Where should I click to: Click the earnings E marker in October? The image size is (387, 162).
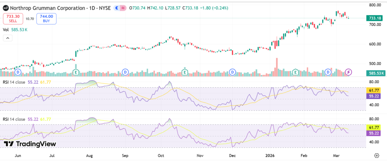point(185,72)
